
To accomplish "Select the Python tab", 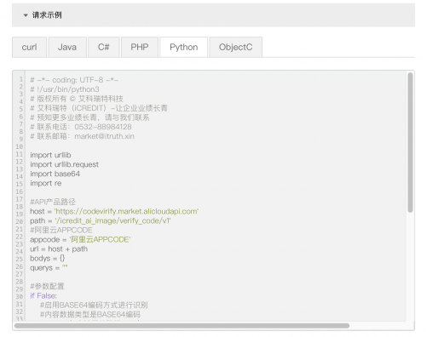I will coord(184,47).
